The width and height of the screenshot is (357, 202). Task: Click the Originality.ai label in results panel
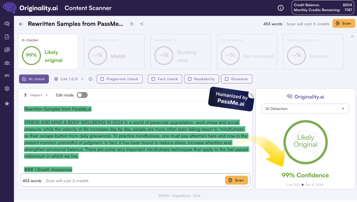pyautogui.click(x=305, y=97)
